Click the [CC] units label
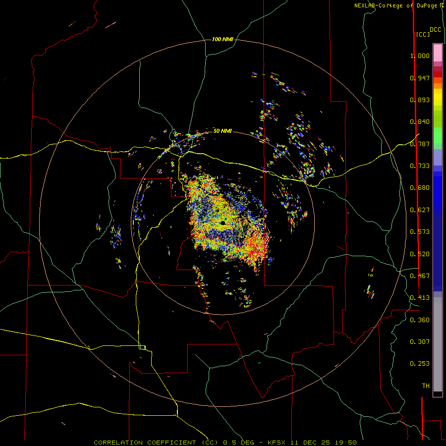This screenshot has height=446, width=446. click(x=423, y=34)
